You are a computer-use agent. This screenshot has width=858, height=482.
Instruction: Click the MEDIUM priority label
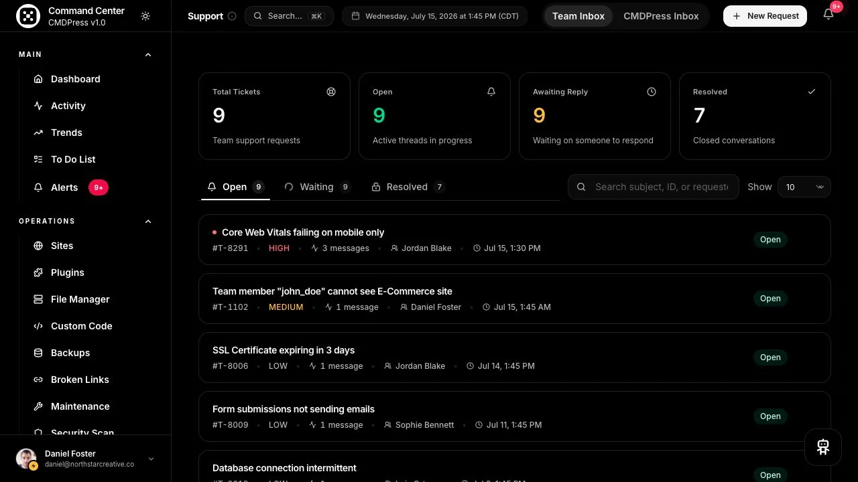[286, 307]
